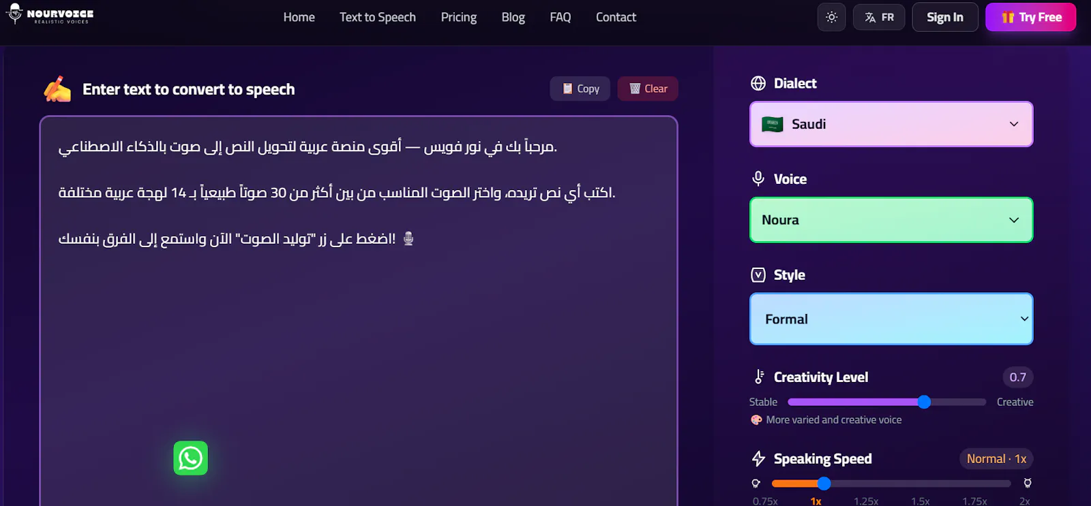
Task: Click the lightning icon beside Speaking Speed
Action: [x=758, y=458]
